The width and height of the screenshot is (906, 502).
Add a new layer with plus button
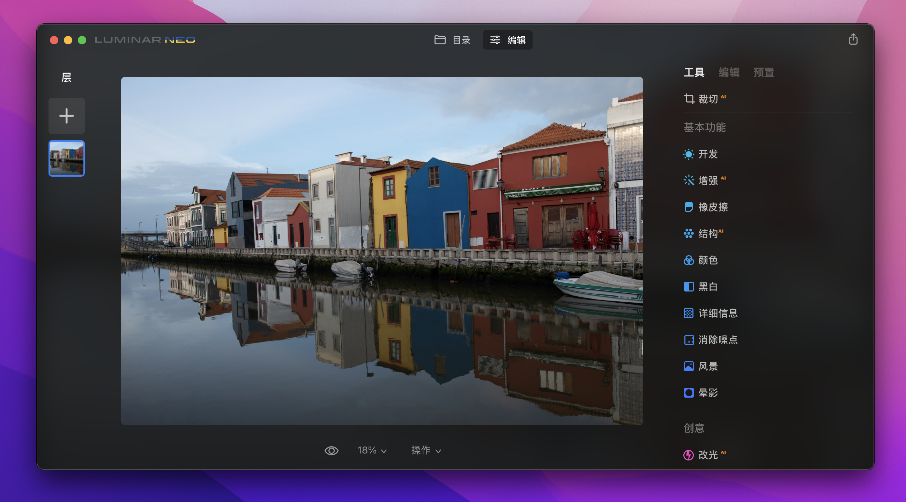tap(66, 116)
